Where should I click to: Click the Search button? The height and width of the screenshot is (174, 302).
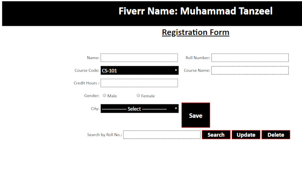point(216,135)
